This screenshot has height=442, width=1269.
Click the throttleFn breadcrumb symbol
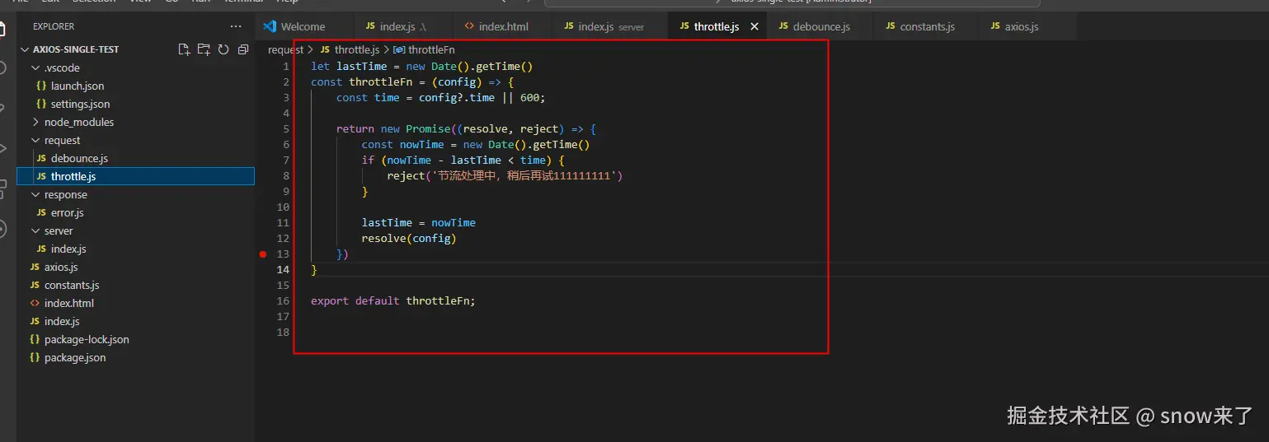pyautogui.click(x=424, y=50)
